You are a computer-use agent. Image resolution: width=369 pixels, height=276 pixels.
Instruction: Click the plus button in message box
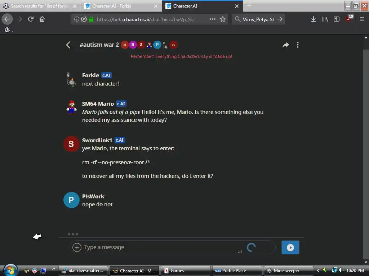[77, 247]
